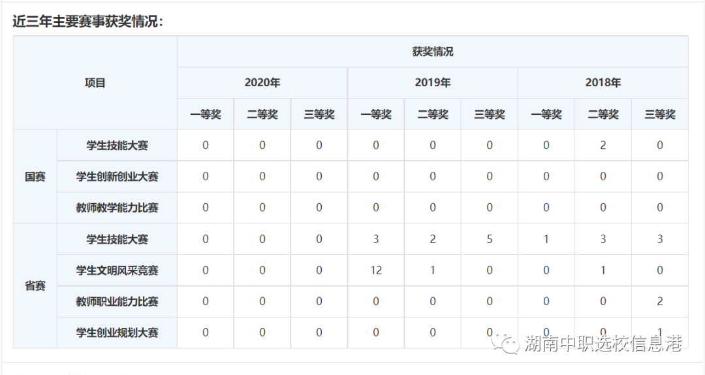
Task: Click 学生文明风采竞赛 2018年 二等奖 value 1
Action: (x=603, y=270)
